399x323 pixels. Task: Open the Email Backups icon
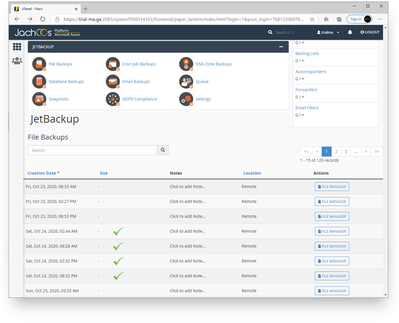click(112, 81)
